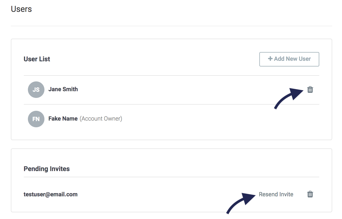342x219 pixels.
Task: Click the User List section title
Action: tap(37, 59)
